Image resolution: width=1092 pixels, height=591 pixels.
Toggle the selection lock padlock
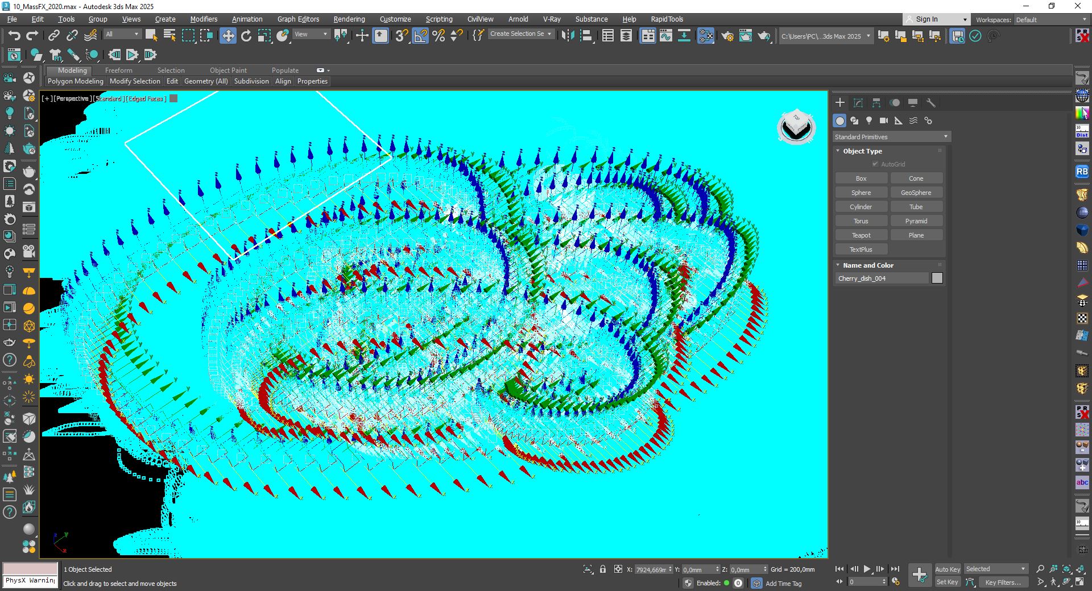click(603, 569)
